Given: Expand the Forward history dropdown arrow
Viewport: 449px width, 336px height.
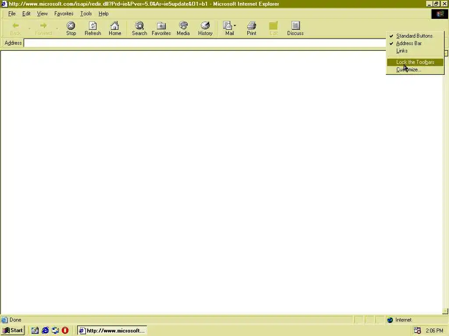Looking at the screenshot, I should pyautogui.click(x=57, y=28).
